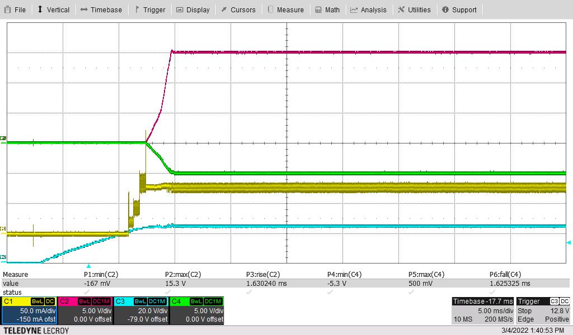Image resolution: width=573 pixels, height=335 pixels.
Task: Select the yellow C1 channel color box
Action: coord(10,301)
